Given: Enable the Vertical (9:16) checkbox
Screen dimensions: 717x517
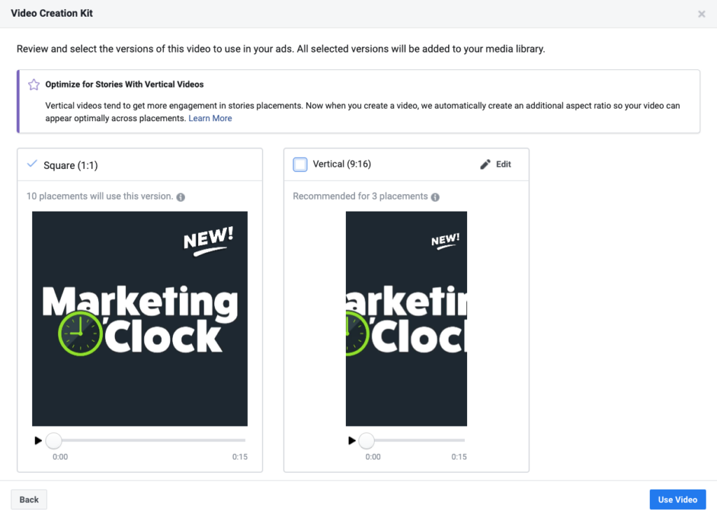Looking at the screenshot, I should (300, 164).
